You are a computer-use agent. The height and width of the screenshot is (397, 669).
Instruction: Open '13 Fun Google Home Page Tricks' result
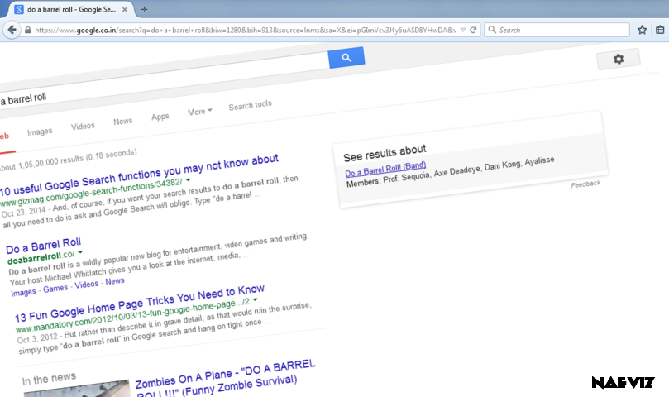click(x=140, y=304)
